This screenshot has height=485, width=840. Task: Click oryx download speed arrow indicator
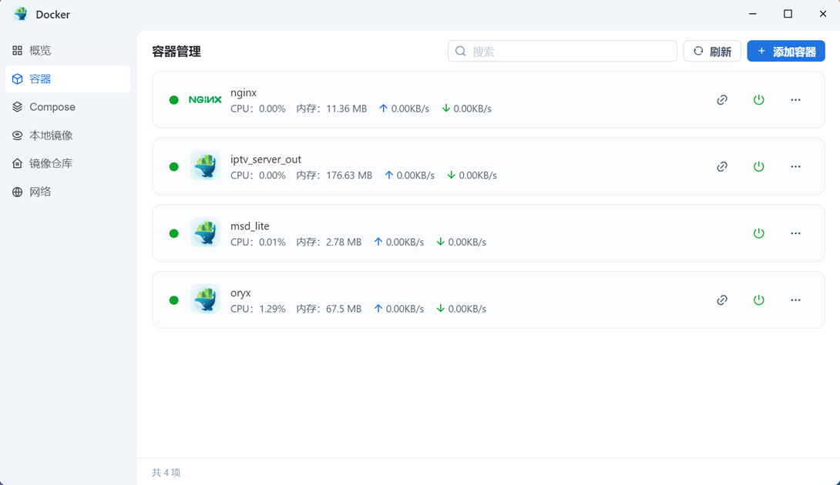440,309
